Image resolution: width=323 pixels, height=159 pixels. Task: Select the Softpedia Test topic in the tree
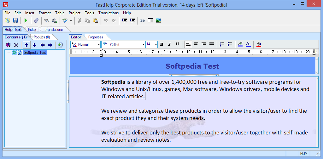35,53
